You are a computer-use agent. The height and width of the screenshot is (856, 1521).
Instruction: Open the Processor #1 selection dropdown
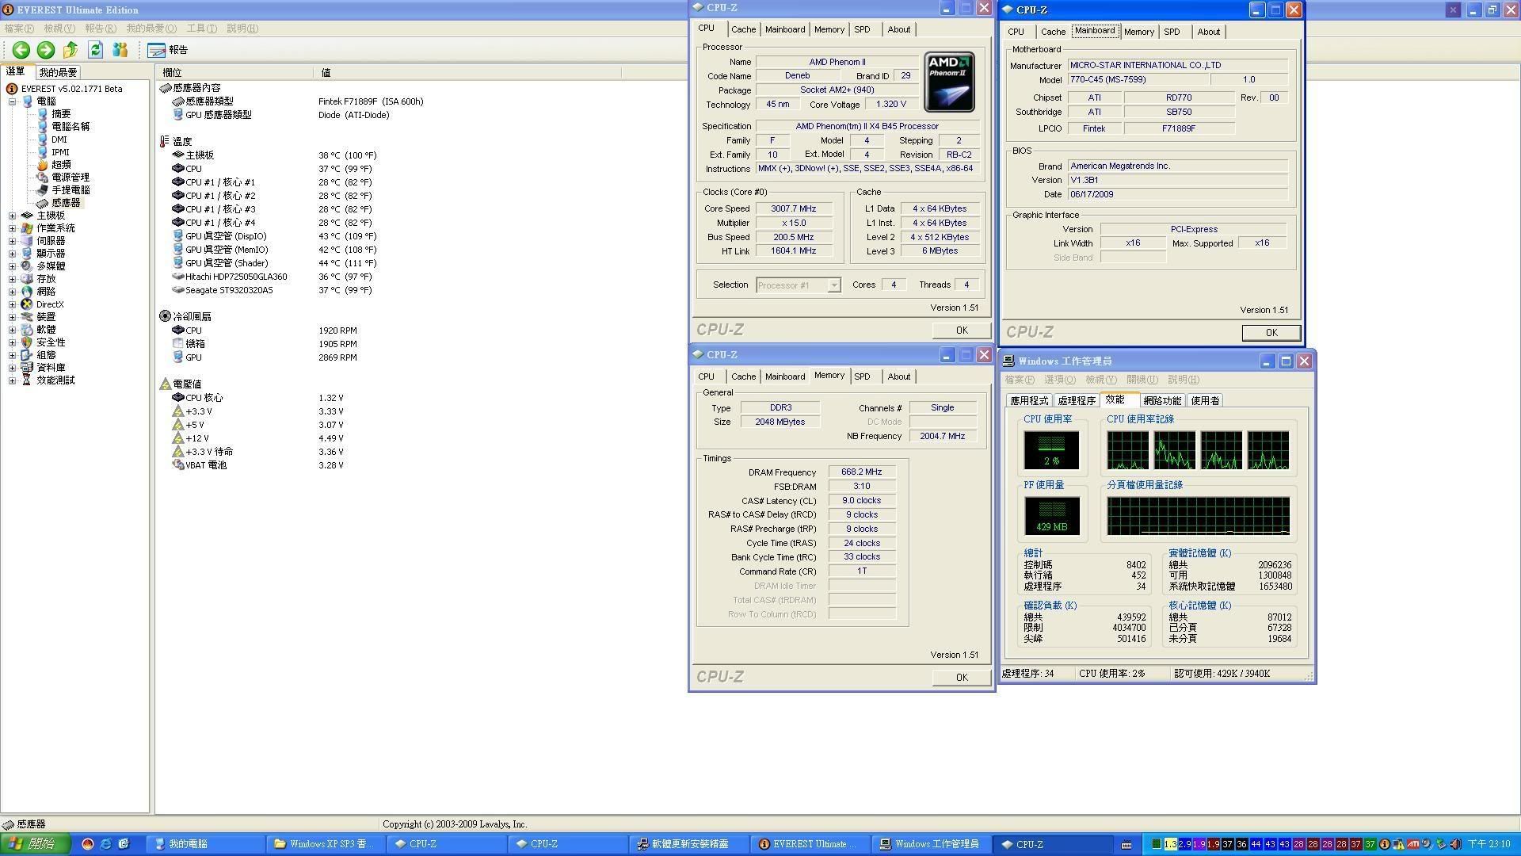coord(833,285)
